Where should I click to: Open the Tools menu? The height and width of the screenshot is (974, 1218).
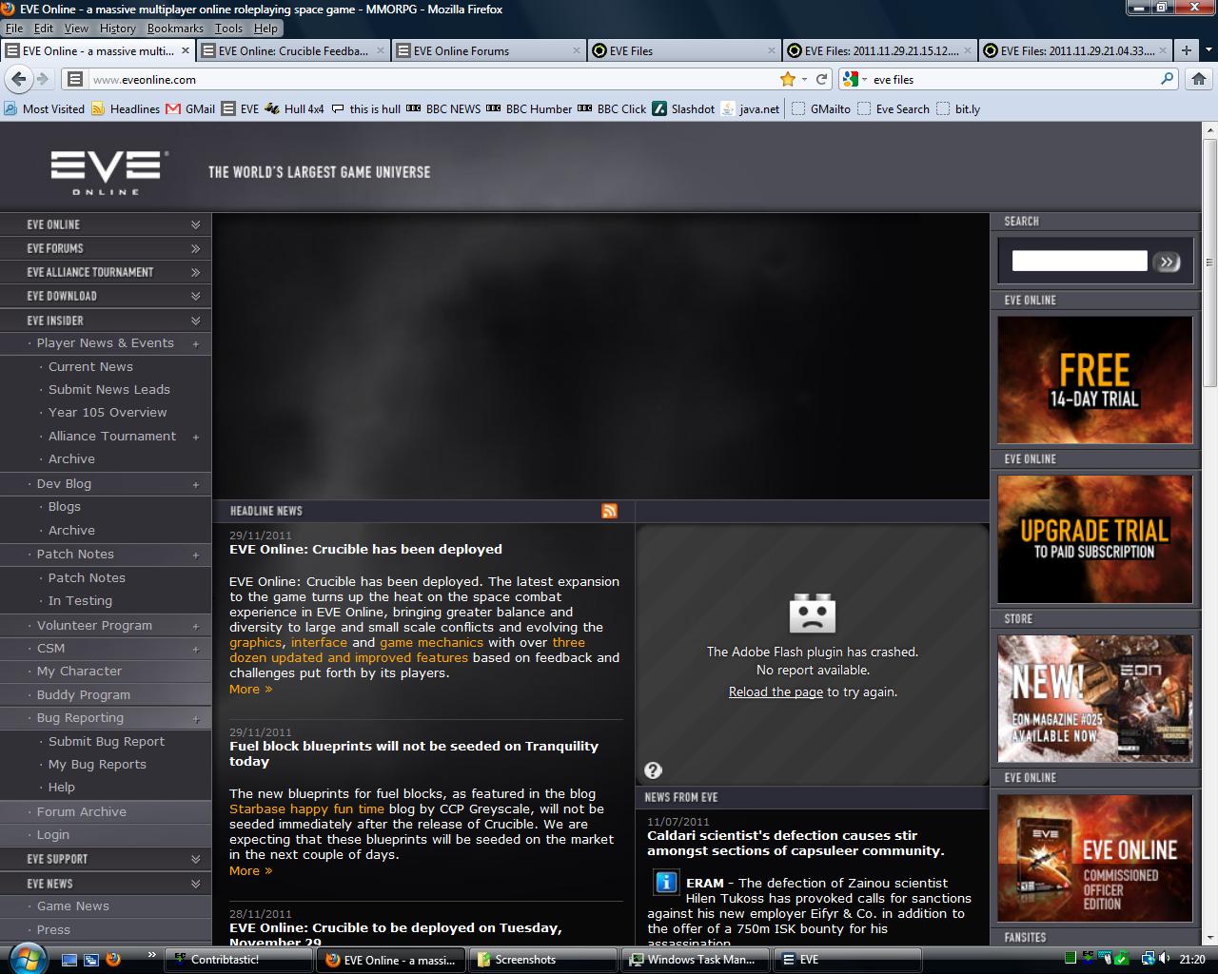[228, 29]
